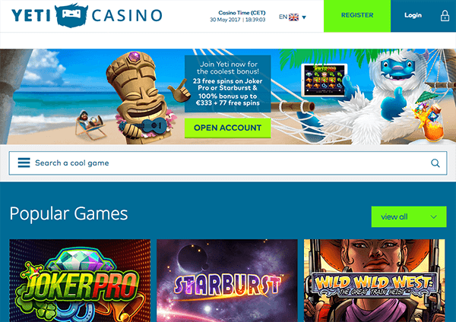Open the Joker Pro game thumbnail
The width and height of the screenshot is (456, 322).
[80, 280]
